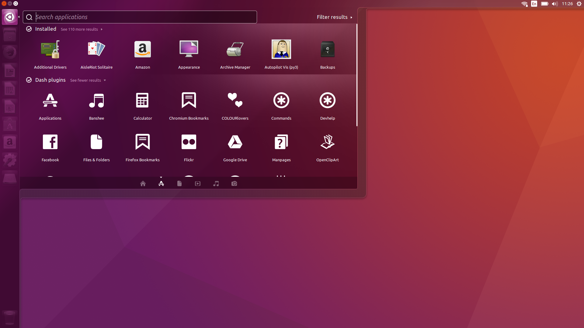Switch to the Music lens
584x328 pixels.
coord(216,183)
